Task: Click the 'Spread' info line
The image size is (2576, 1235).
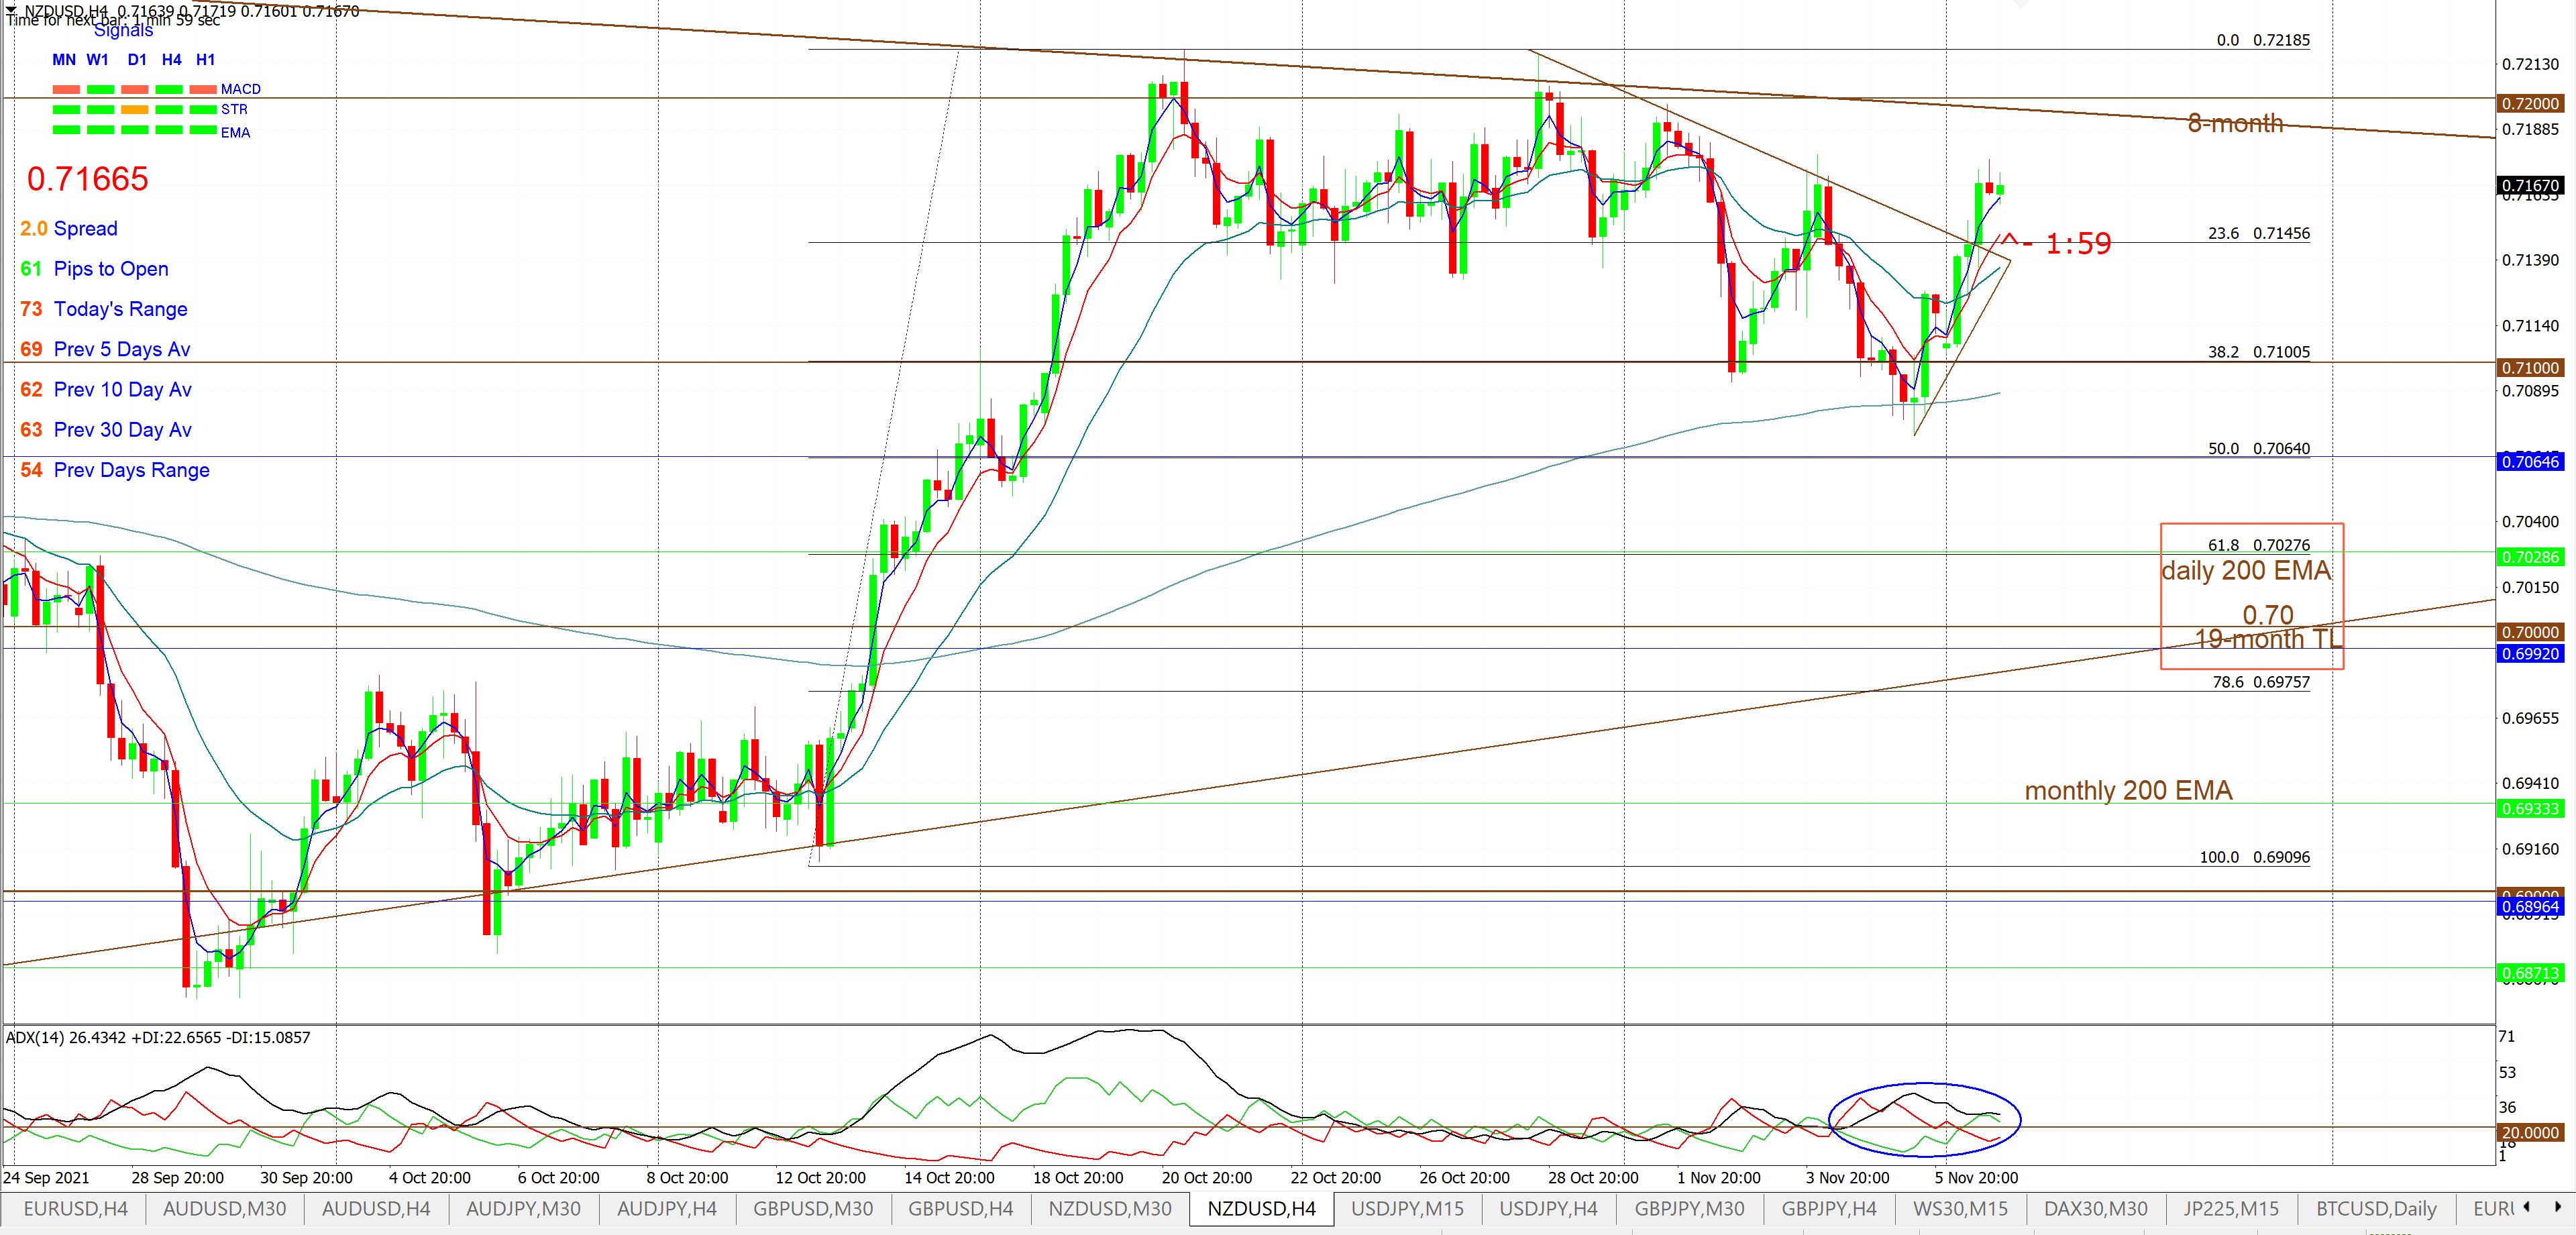Action: [69, 229]
